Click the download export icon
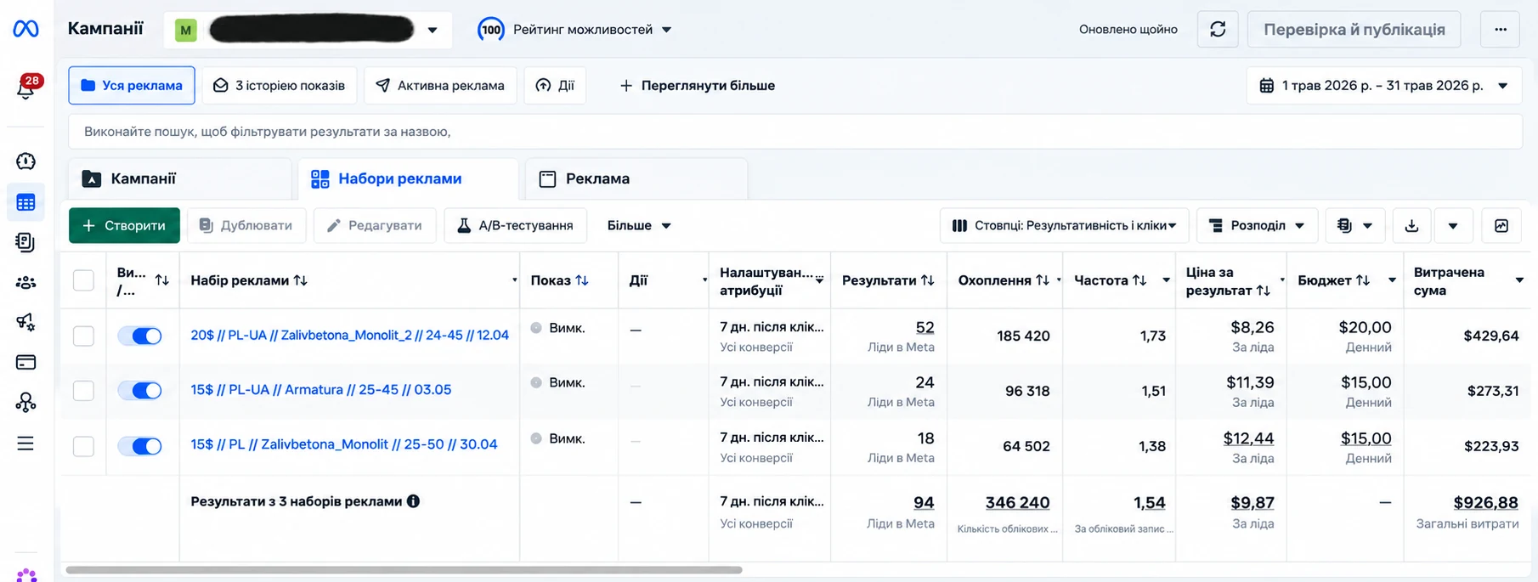1538x582 pixels. pyautogui.click(x=1411, y=225)
